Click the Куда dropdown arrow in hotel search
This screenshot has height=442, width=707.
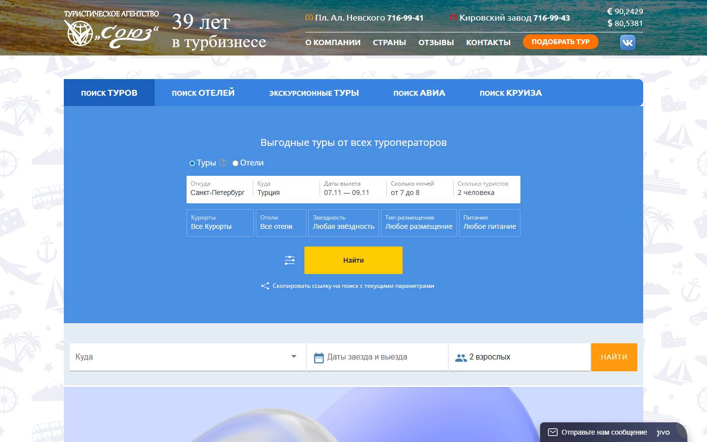pyautogui.click(x=294, y=357)
